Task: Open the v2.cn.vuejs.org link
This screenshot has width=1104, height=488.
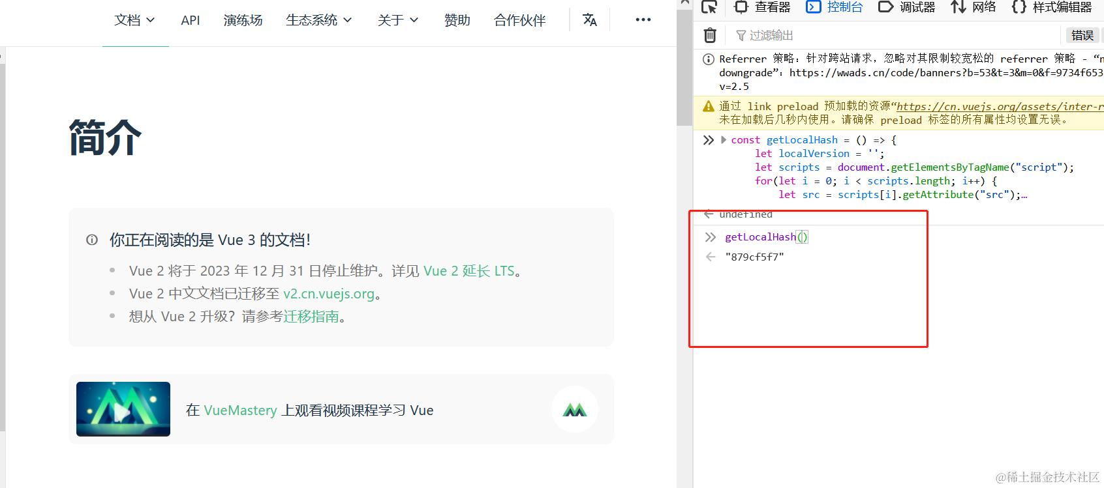Action: (x=329, y=294)
